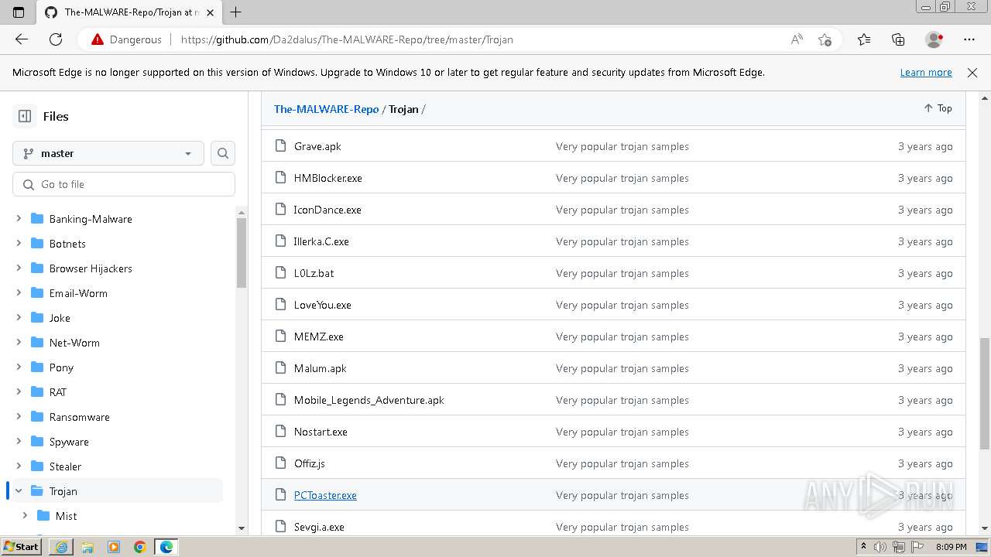Open the Edge profile avatar
The image size is (991, 557).
pos(934,39)
